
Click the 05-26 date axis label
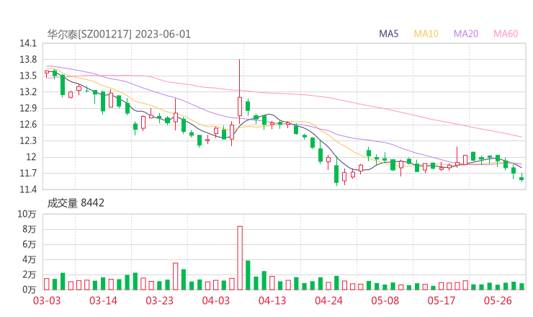tap(498, 300)
